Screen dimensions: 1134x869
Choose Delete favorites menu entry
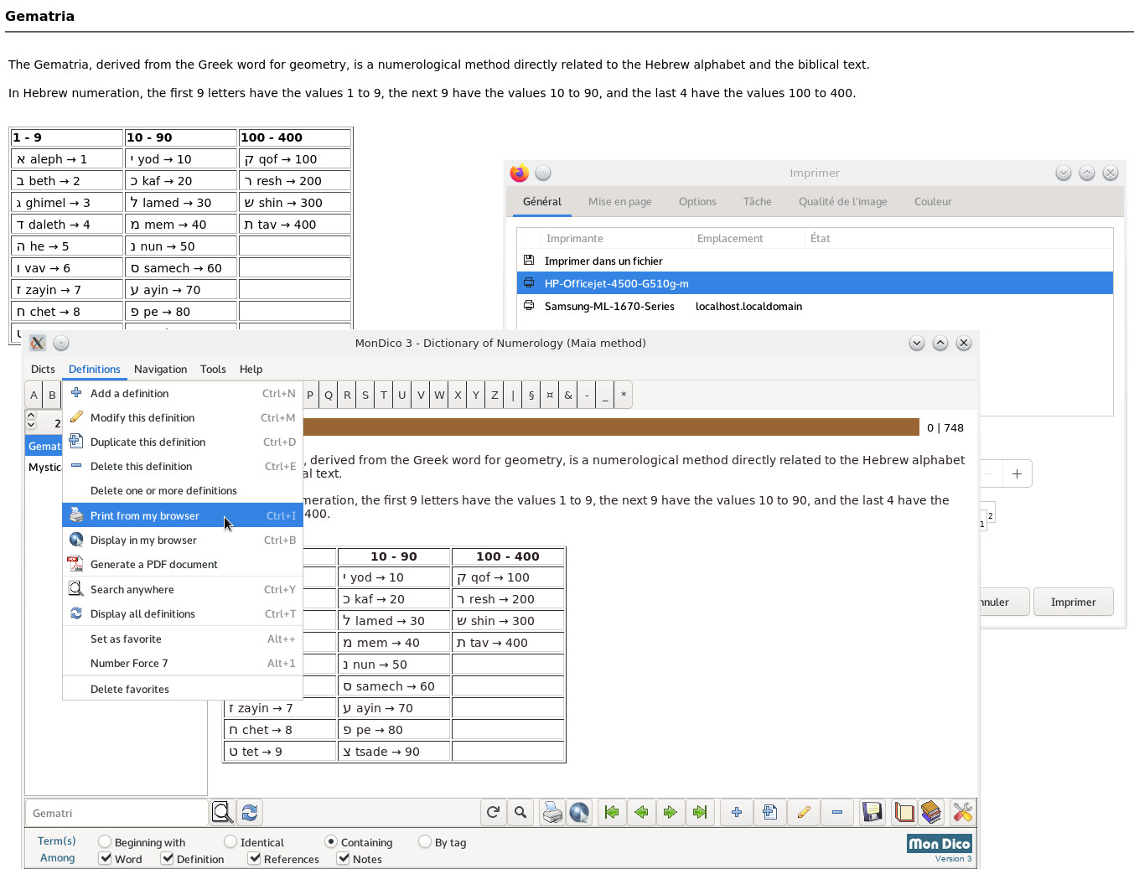click(183, 689)
